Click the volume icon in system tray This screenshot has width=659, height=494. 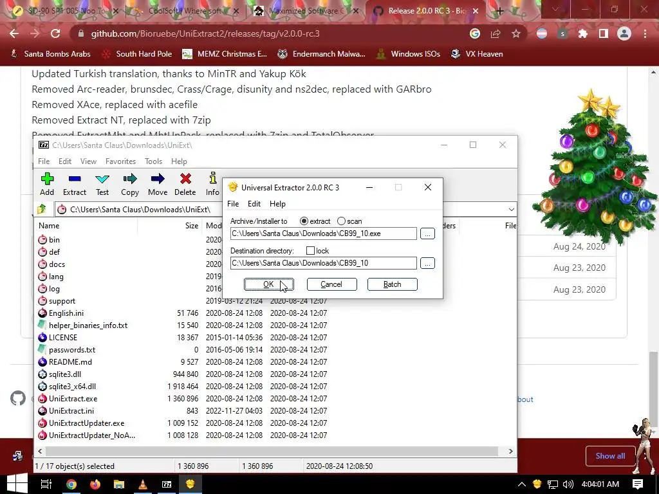pyautogui.click(x=568, y=484)
